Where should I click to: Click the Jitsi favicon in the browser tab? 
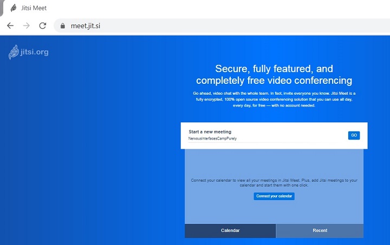point(14,8)
